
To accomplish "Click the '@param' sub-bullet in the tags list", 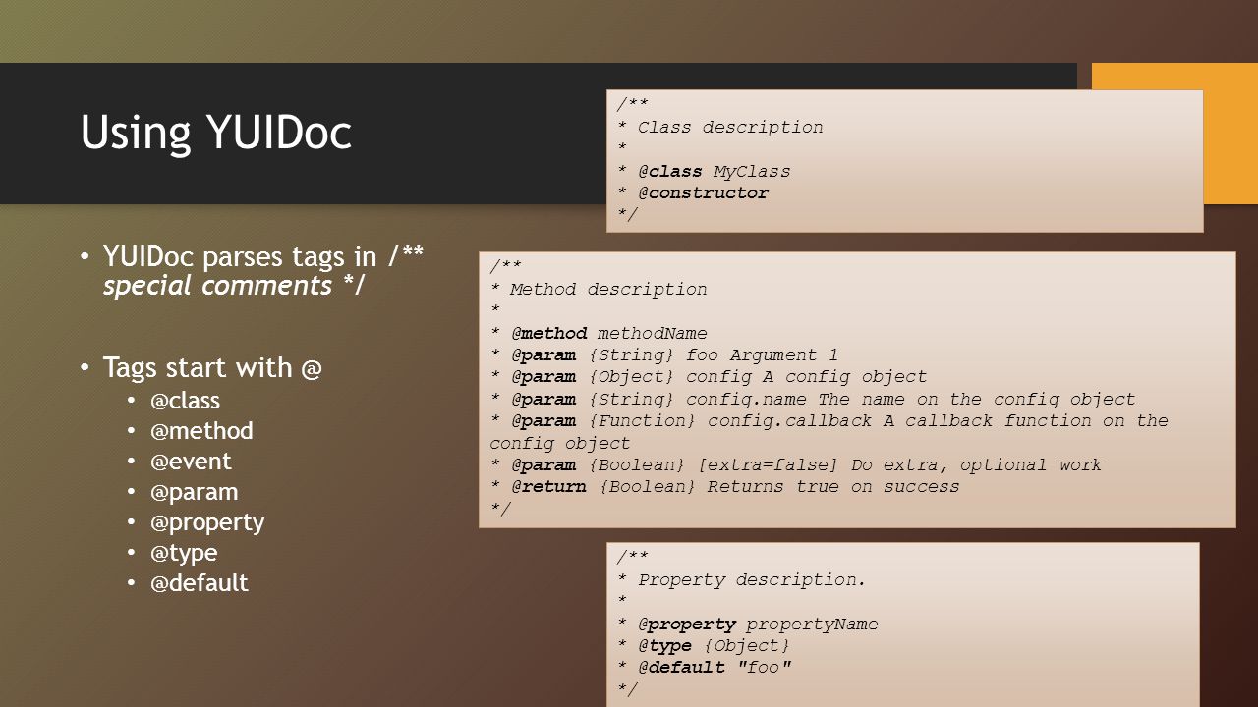I will point(194,492).
